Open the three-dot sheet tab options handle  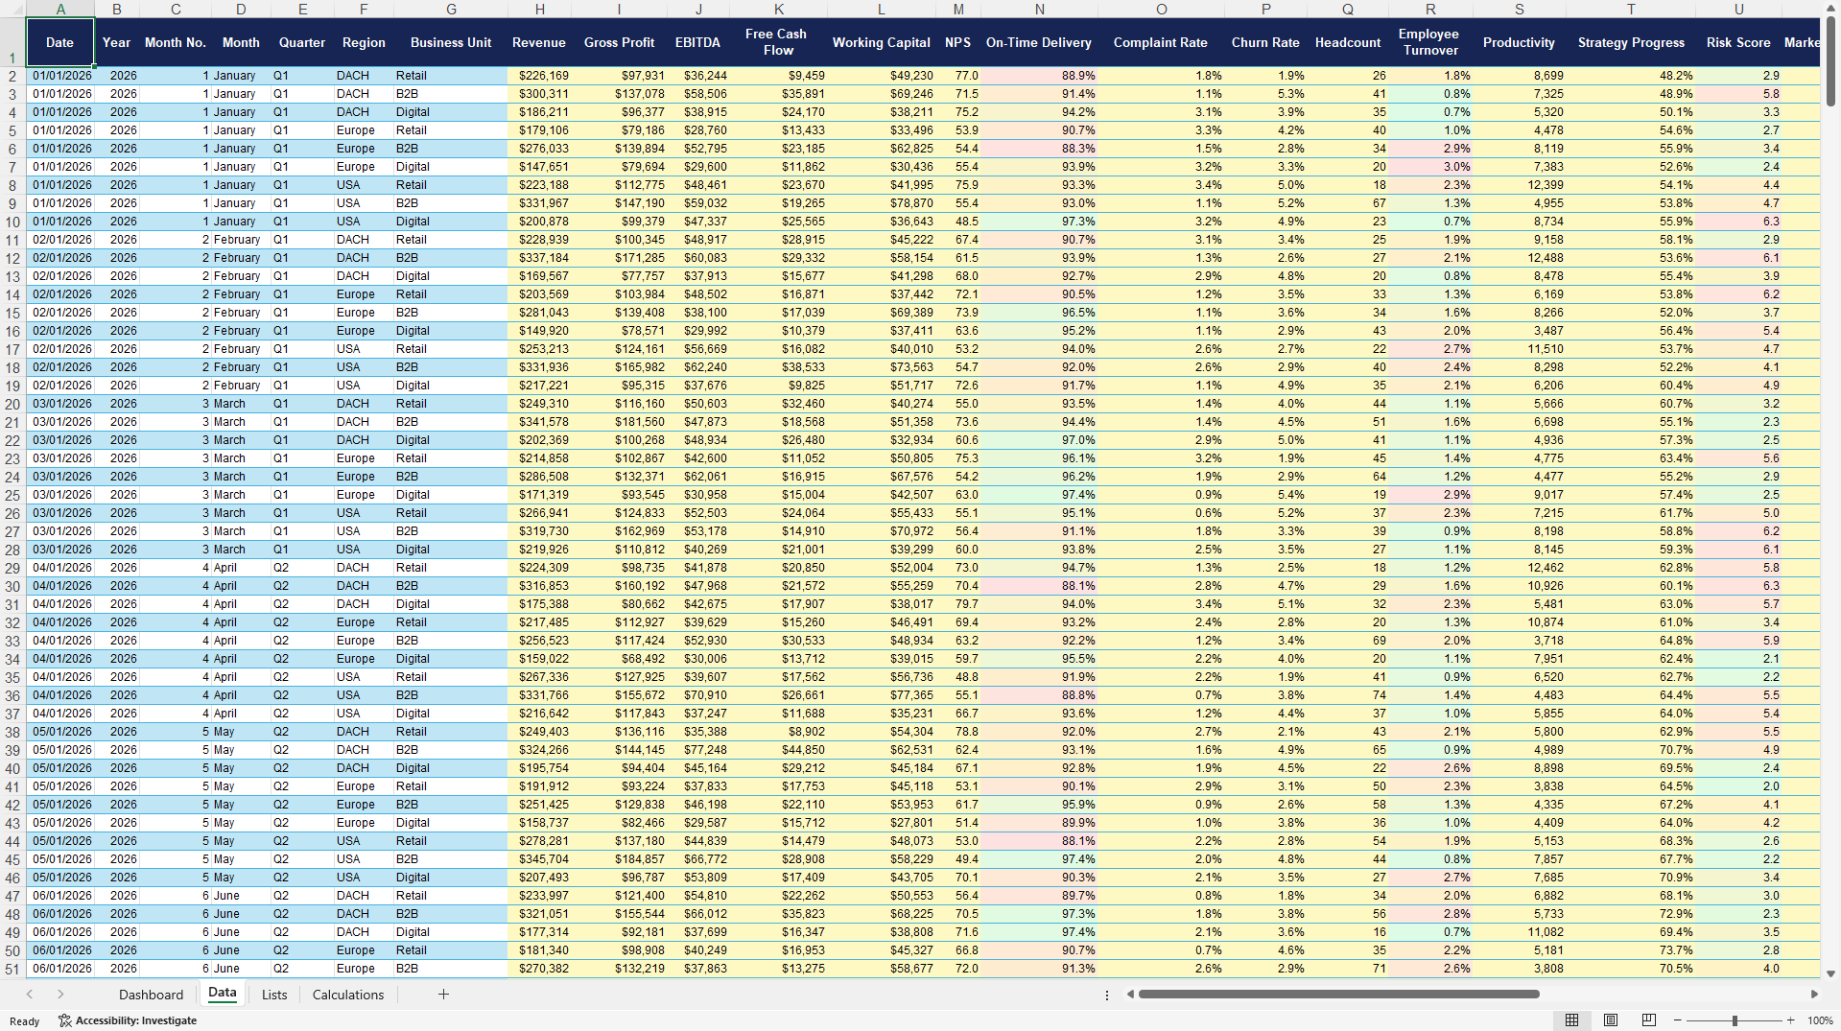[x=1107, y=995]
